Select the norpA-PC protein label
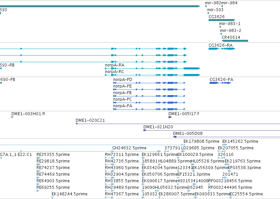The image size is (280, 199). pos(122,99)
